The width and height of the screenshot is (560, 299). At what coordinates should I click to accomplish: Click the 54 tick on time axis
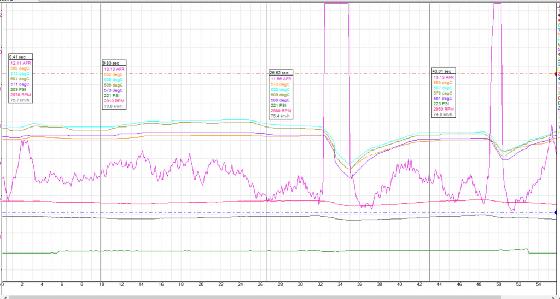tap(539, 285)
